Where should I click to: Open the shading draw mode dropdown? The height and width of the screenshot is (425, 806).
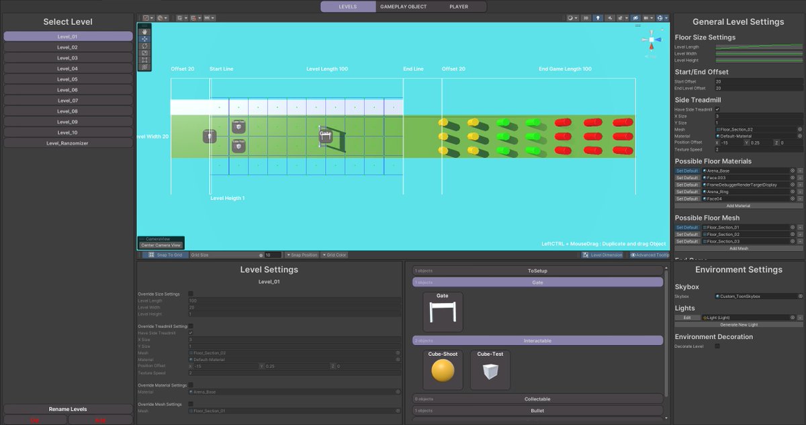tap(573, 18)
